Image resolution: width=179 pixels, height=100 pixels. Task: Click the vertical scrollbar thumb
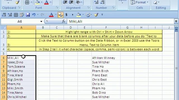176,68
